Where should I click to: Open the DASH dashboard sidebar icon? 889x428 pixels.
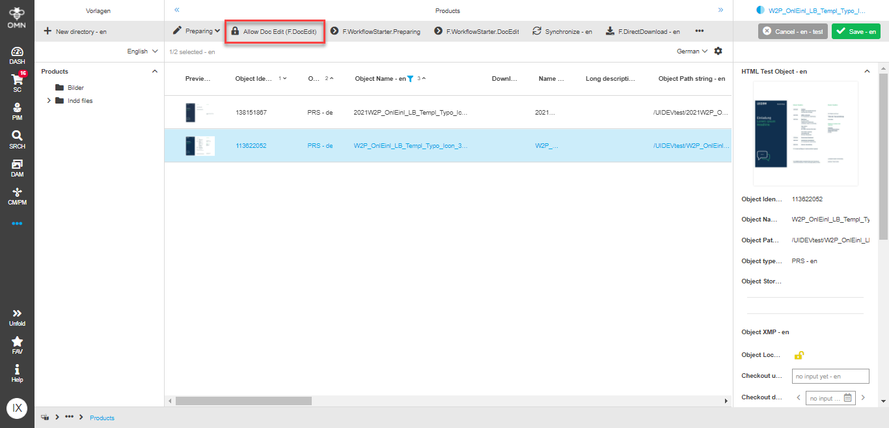pyautogui.click(x=17, y=55)
